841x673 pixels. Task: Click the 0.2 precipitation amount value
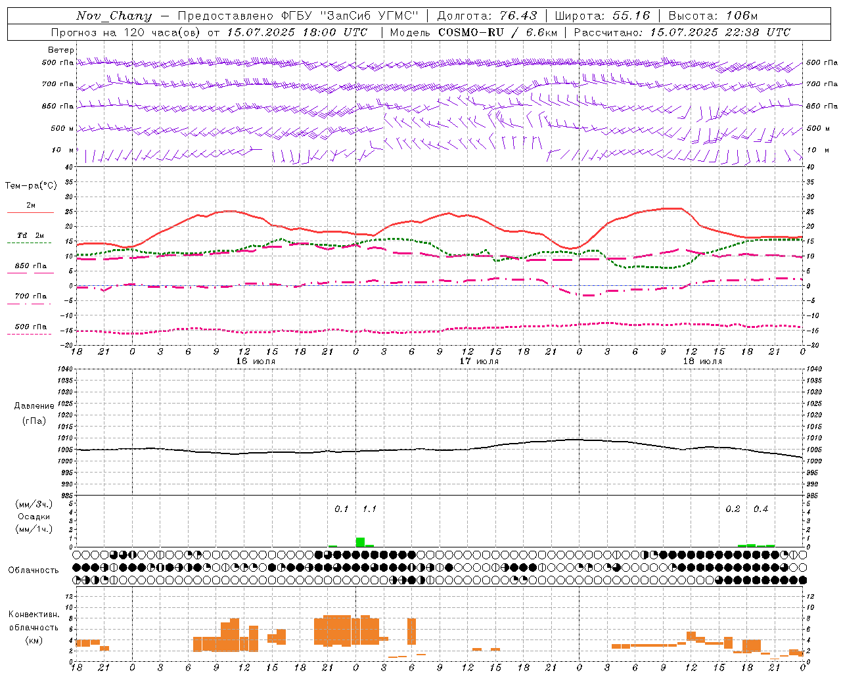pos(733,509)
